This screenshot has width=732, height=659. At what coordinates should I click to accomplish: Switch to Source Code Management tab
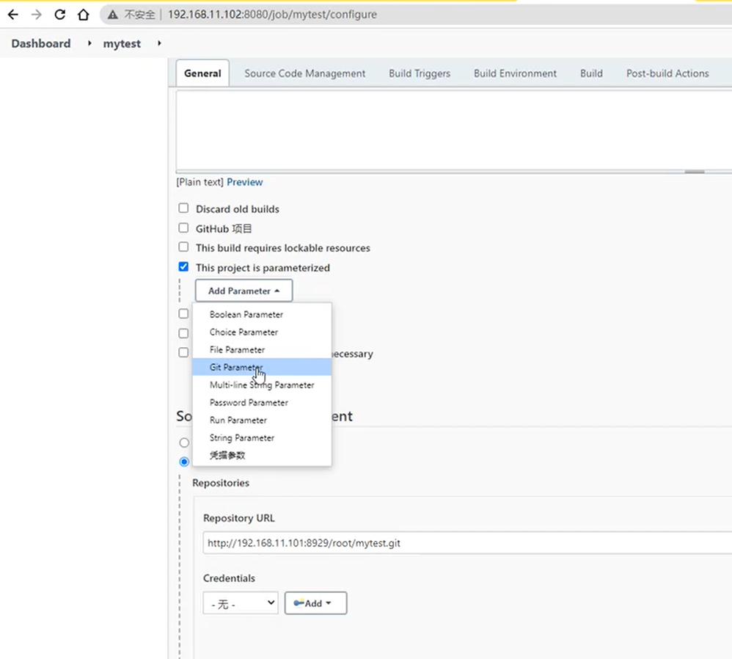click(305, 73)
